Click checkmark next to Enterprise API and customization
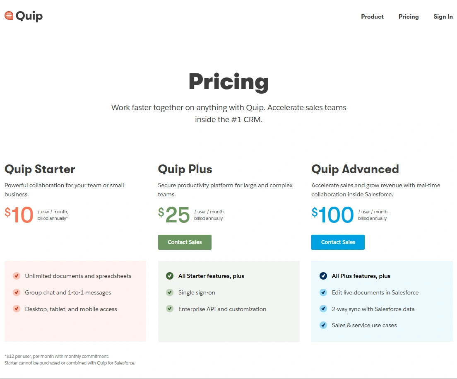 170,309
